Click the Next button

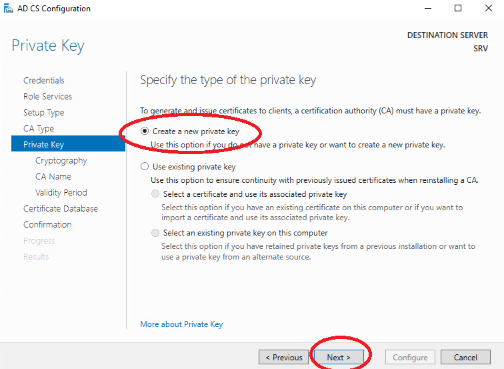click(339, 358)
